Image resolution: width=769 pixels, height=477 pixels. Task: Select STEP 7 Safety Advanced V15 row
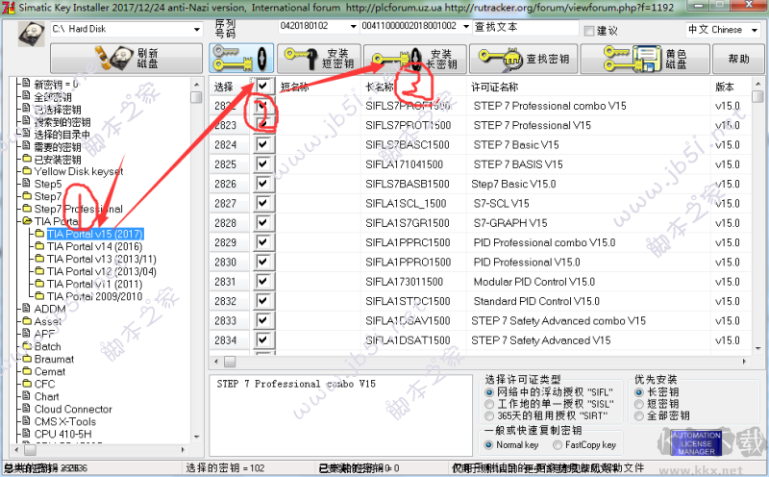click(480, 340)
